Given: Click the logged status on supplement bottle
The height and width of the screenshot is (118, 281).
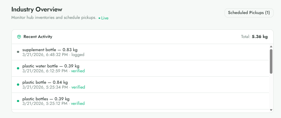Looking at the screenshot, I should click(78, 55).
